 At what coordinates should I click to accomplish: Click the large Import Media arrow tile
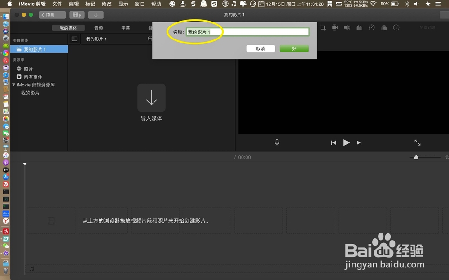pyautogui.click(x=151, y=98)
